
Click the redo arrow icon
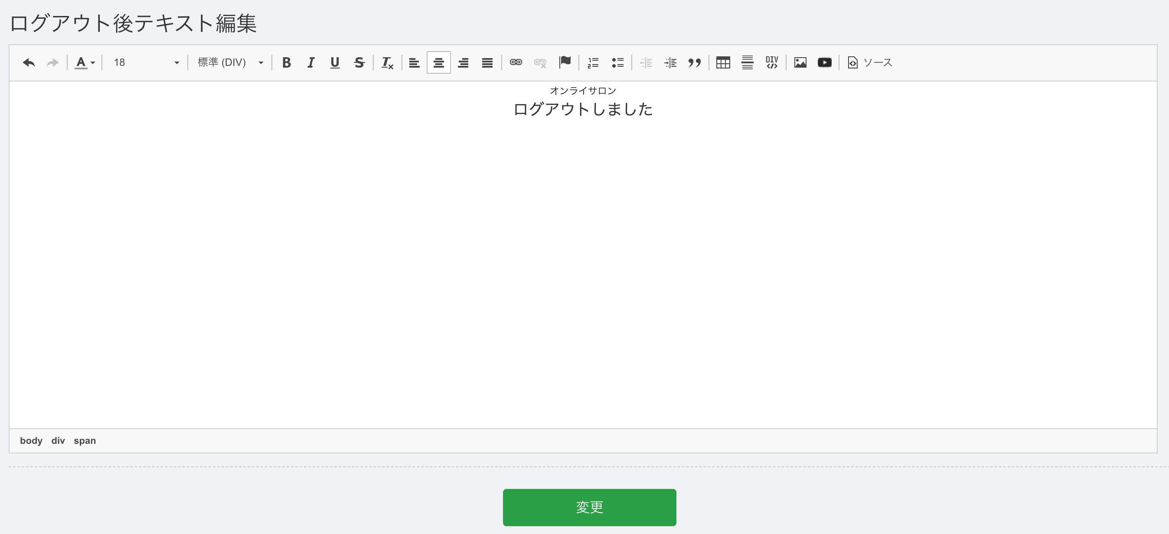click(x=52, y=62)
